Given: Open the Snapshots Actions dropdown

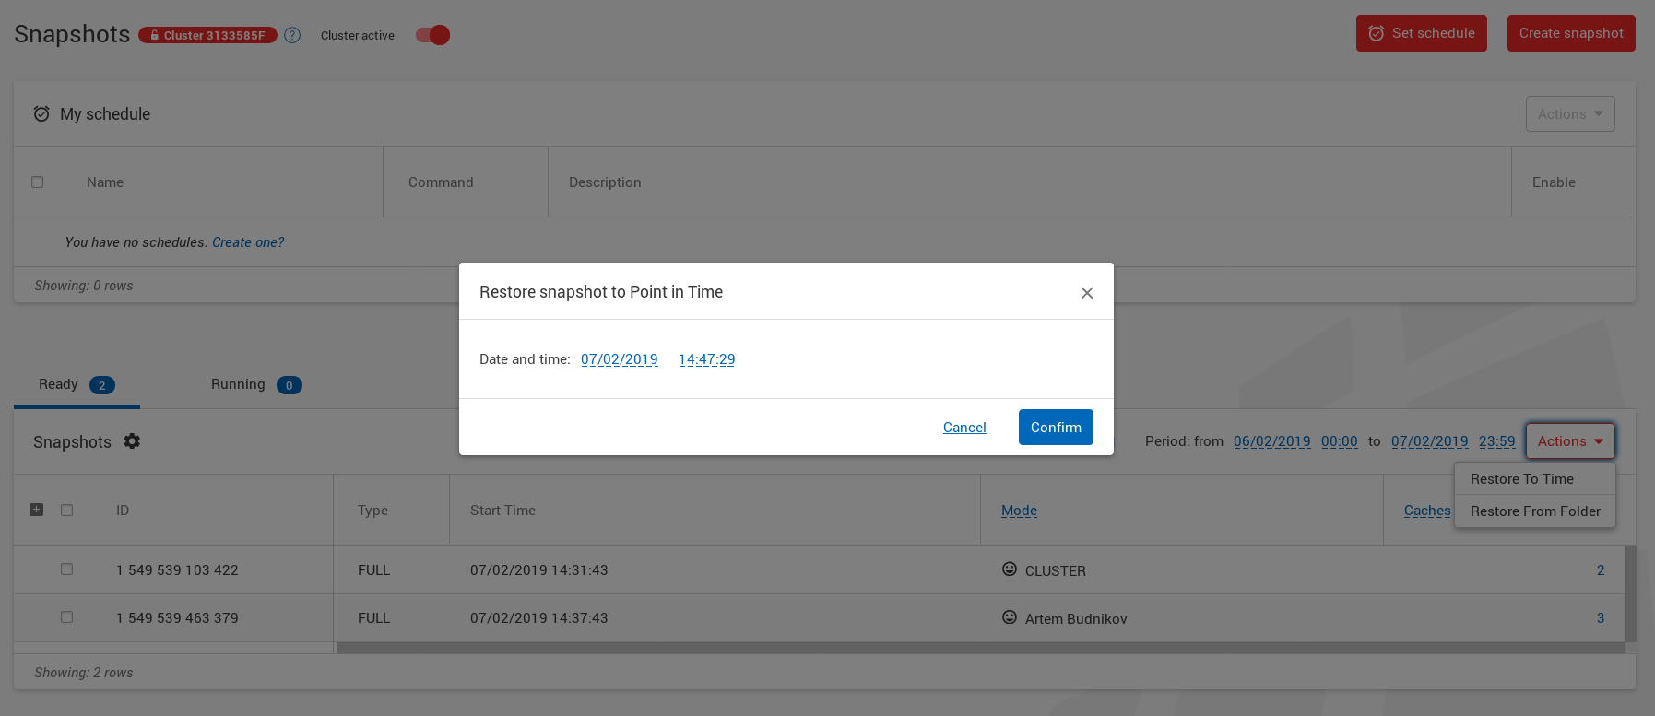Looking at the screenshot, I should (x=1570, y=441).
